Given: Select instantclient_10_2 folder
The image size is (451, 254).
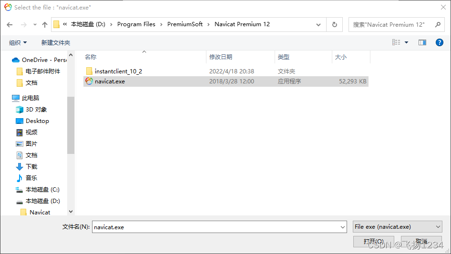Looking at the screenshot, I should click(x=226, y=71).
